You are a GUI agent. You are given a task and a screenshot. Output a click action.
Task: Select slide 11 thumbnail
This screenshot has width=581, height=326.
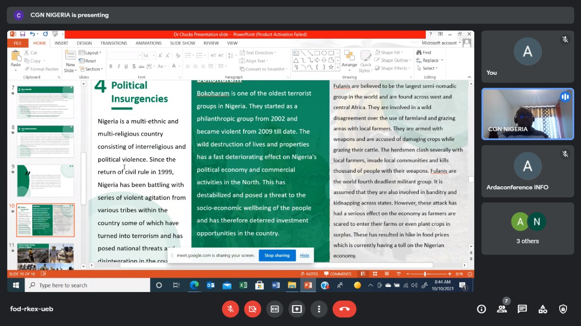pos(45,257)
